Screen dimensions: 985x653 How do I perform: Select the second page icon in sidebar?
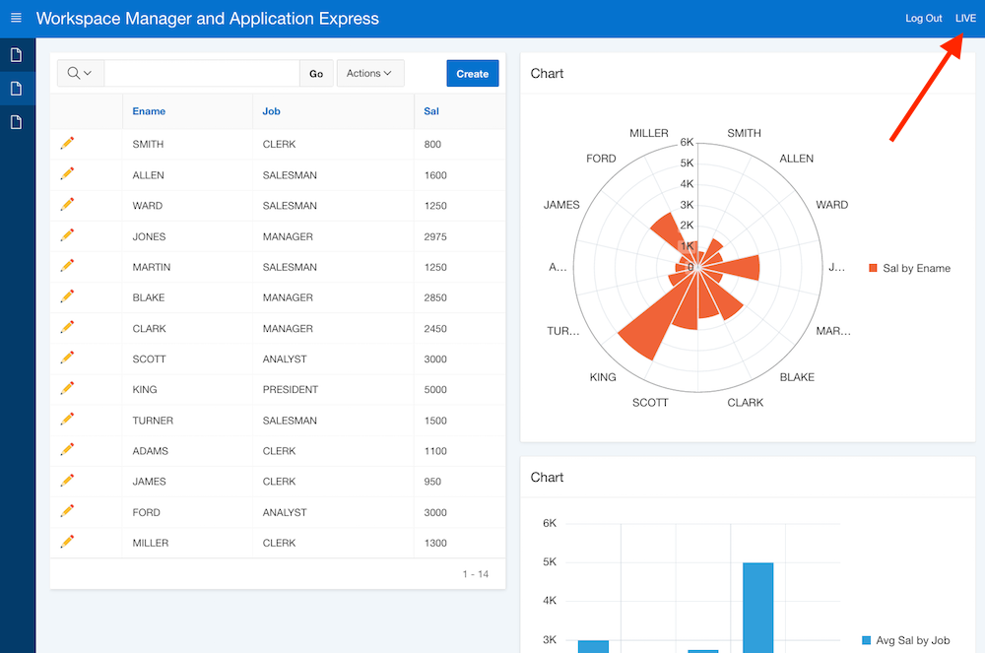(x=16, y=88)
